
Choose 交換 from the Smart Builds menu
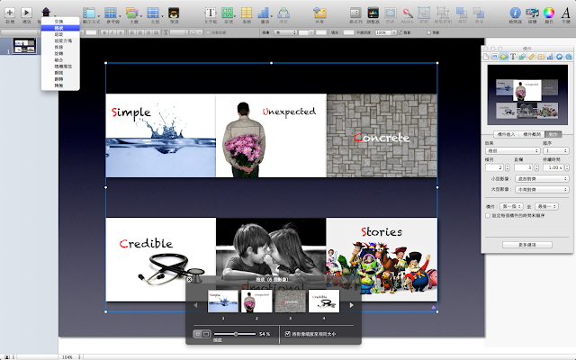coord(58,22)
